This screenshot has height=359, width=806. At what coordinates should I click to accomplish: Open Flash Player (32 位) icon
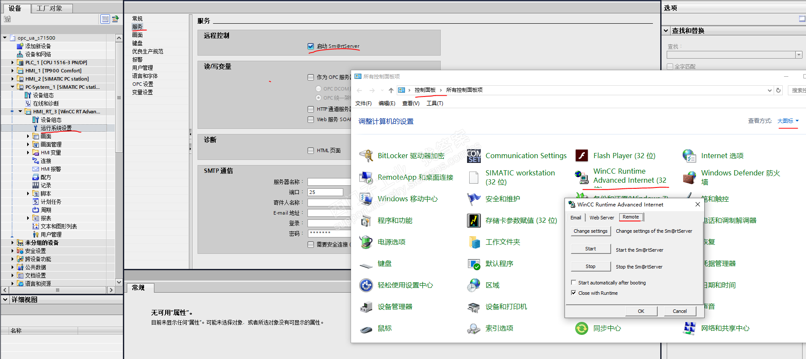click(582, 156)
